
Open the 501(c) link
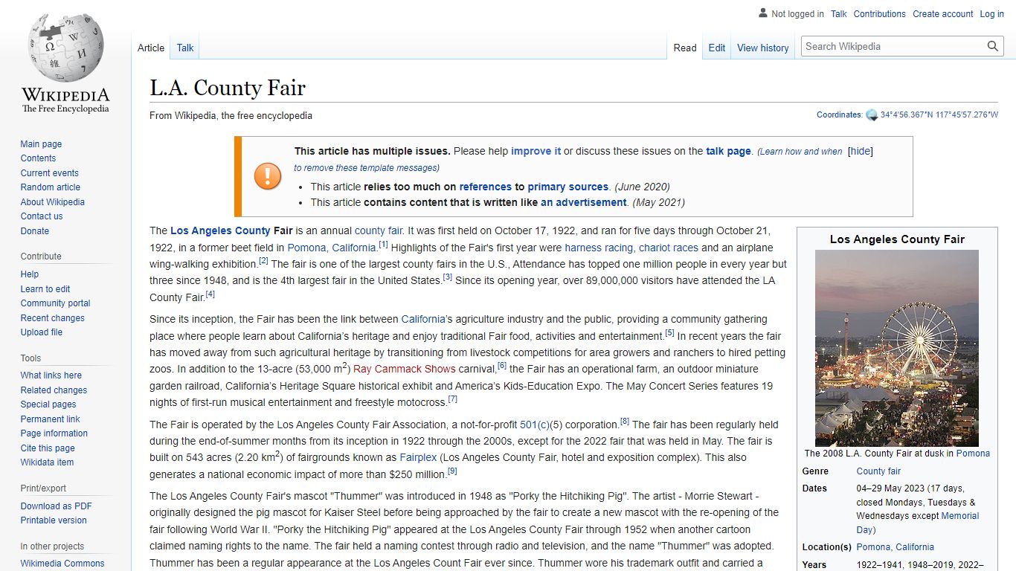535,425
